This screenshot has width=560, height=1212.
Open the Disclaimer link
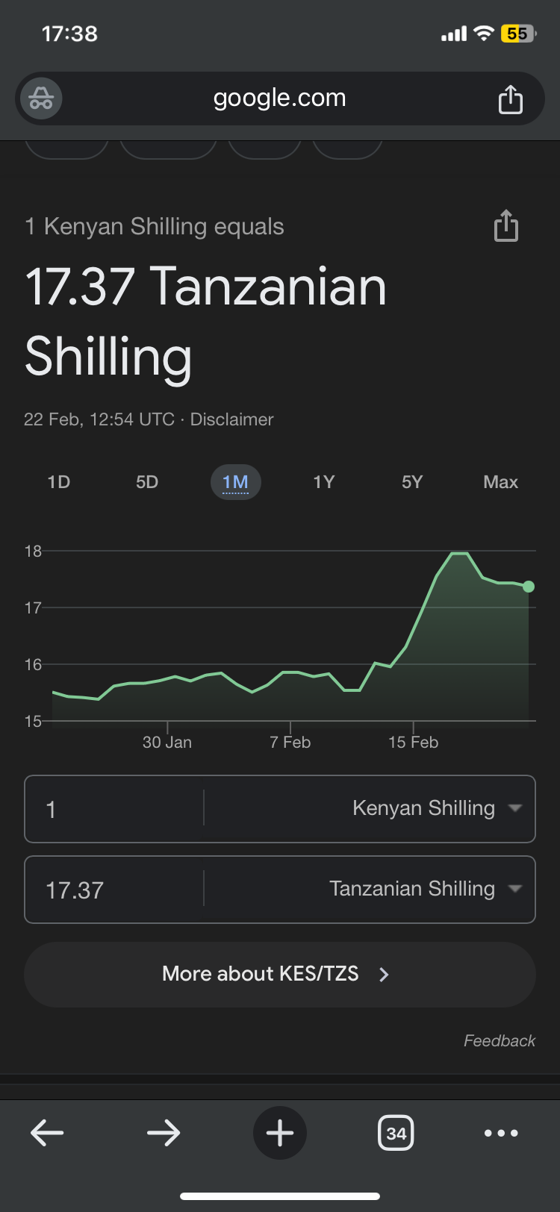pyautogui.click(x=231, y=419)
